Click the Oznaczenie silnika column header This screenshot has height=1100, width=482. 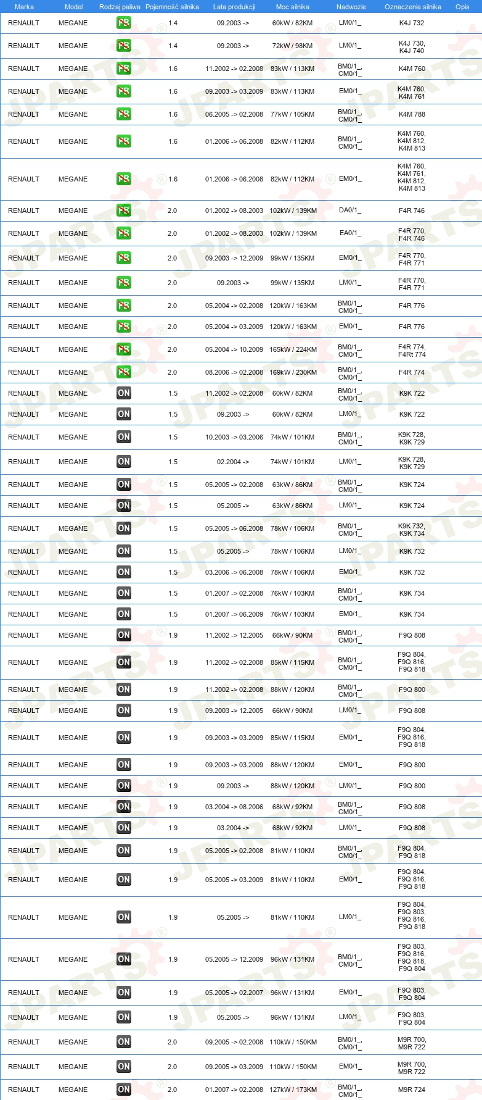(x=413, y=7)
